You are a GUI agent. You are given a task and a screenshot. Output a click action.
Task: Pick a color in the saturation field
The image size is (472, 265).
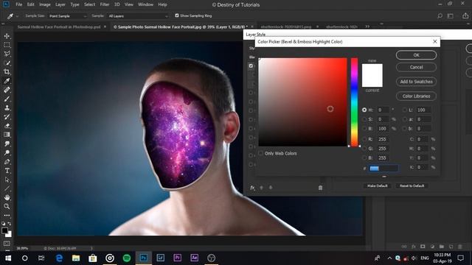[x=303, y=102]
